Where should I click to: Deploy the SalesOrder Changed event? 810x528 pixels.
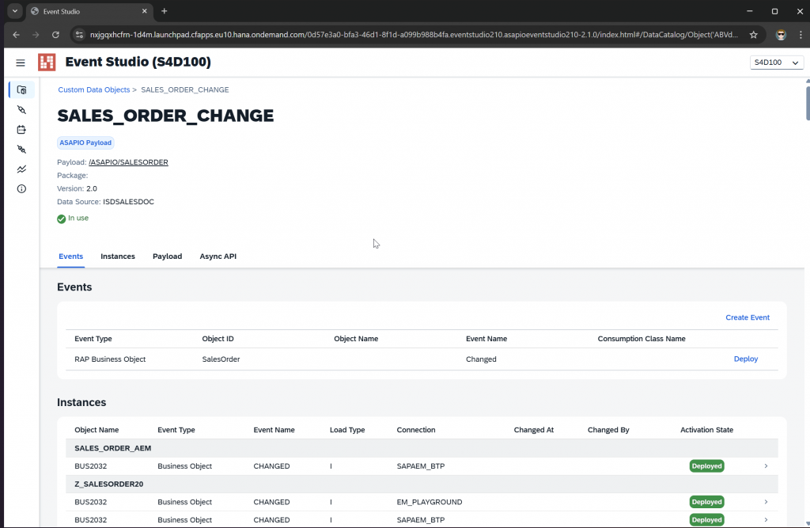(x=745, y=359)
